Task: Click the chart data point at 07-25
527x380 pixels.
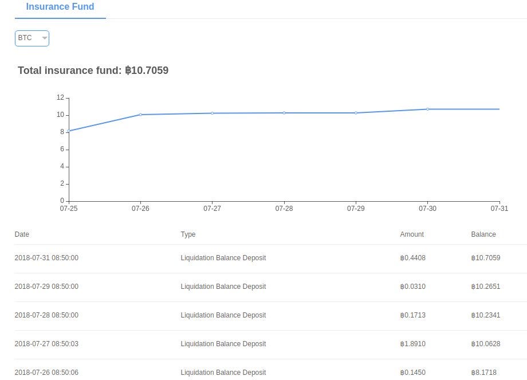Action: [x=69, y=131]
